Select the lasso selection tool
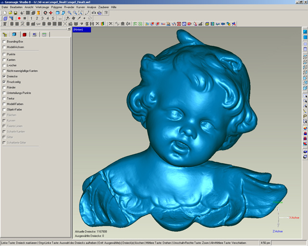The height and width of the screenshot is (246, 308). 305,101
